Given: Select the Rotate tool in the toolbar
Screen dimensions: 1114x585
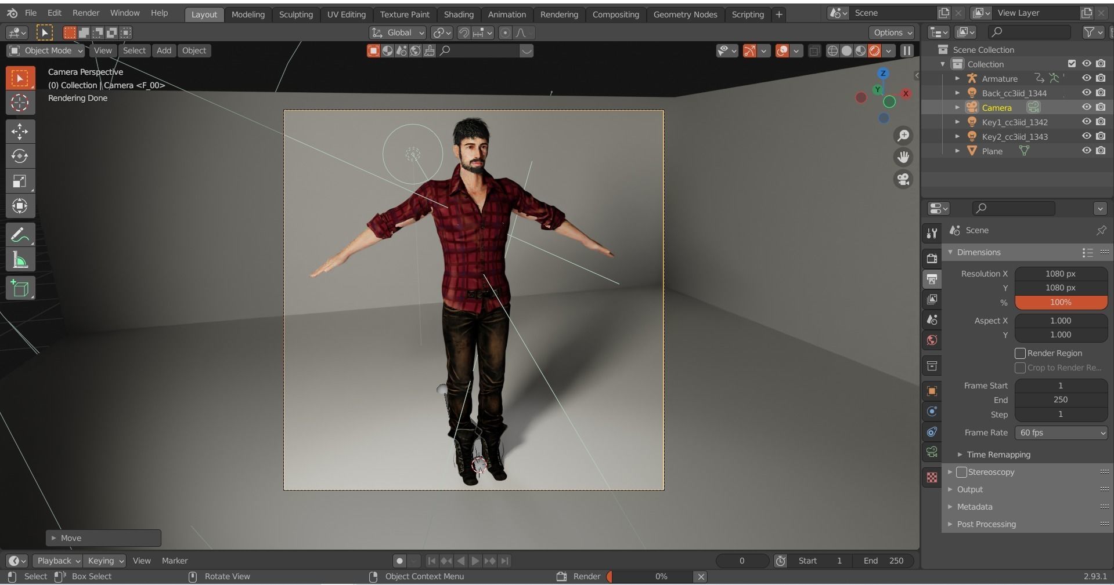Looking at the screenshot, I should click(x=20, y=156).
